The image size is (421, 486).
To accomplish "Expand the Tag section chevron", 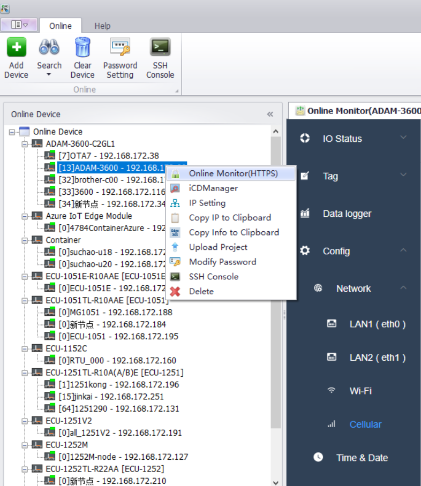I will coord(403,176).
